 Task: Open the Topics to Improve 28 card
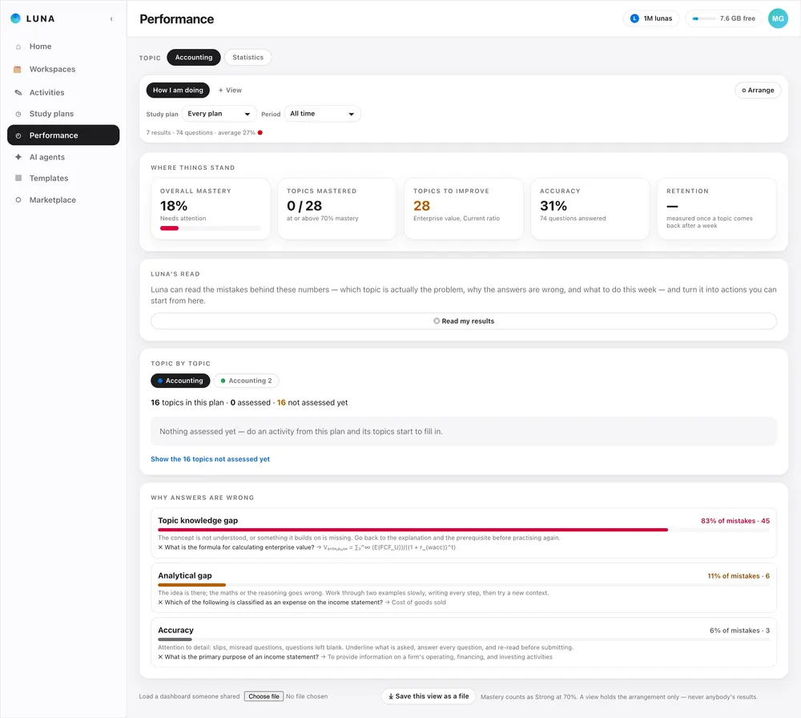click(463, 208)
